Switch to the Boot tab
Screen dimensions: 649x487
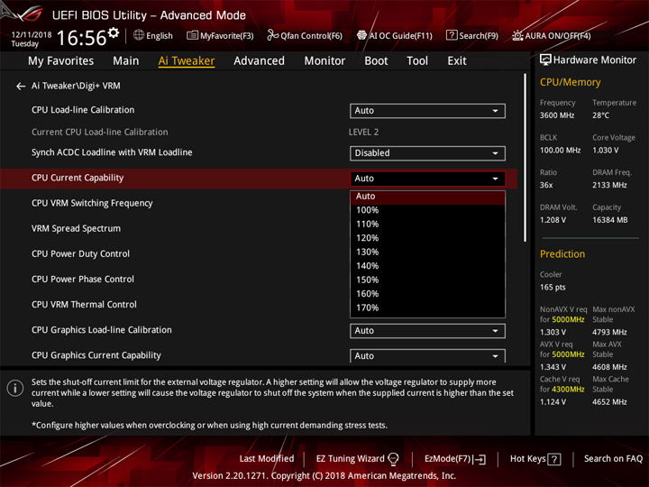tap(376, 61)
